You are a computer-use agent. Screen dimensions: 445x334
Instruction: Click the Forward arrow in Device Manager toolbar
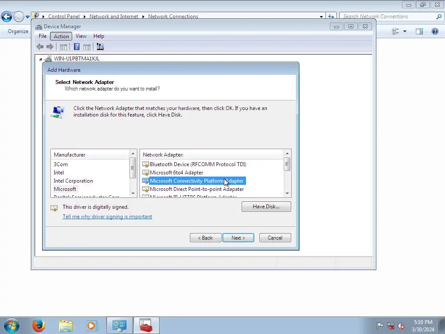(50, 47)
